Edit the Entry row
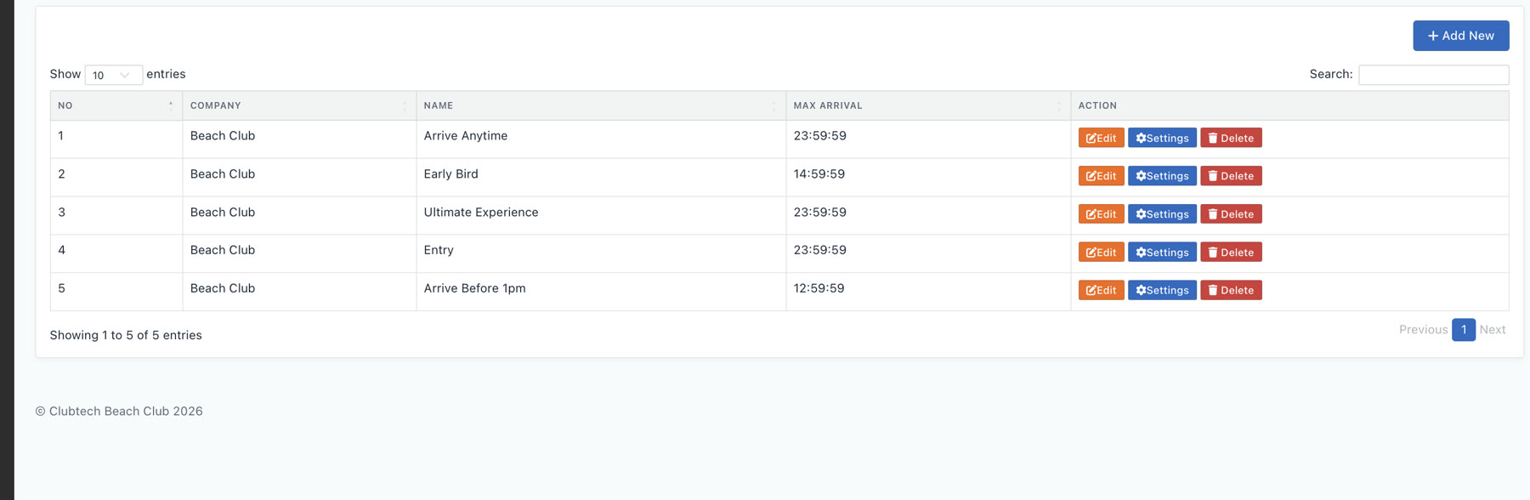Image resolution: width=1530 pixels, height=500 pixels. pyautogui.click(x=1101, y=253)
